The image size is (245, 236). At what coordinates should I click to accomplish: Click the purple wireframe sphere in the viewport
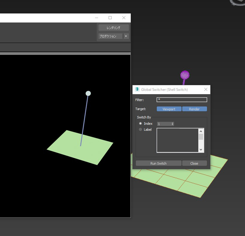185,75
